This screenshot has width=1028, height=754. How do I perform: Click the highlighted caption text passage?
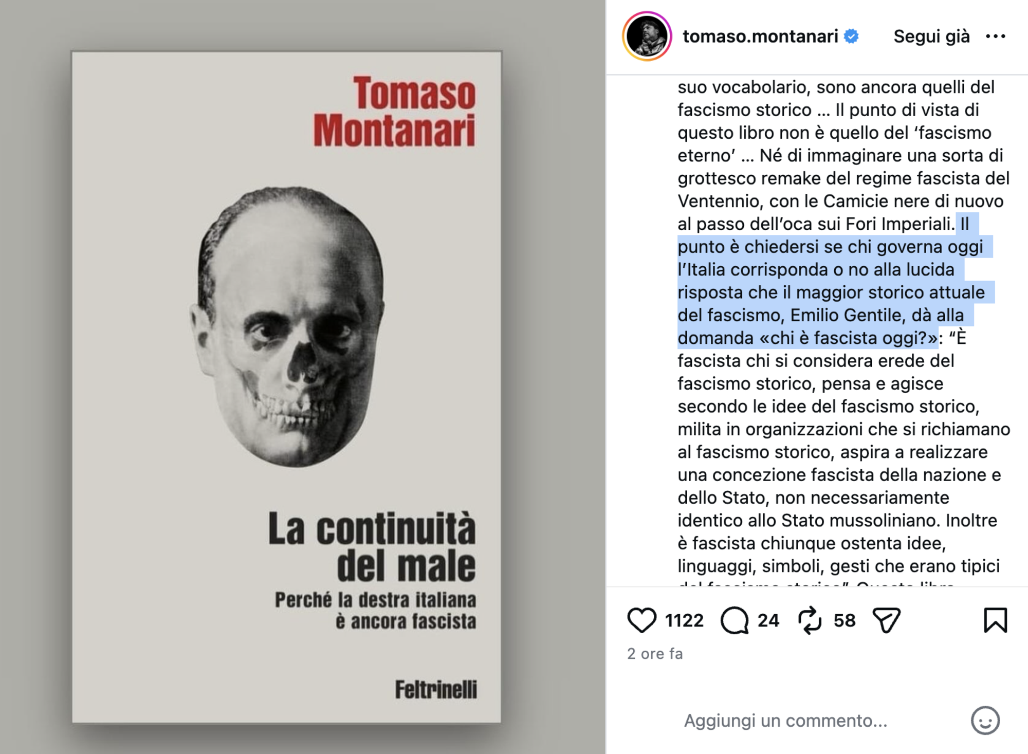pyautogui.click(x=831, y=292)
